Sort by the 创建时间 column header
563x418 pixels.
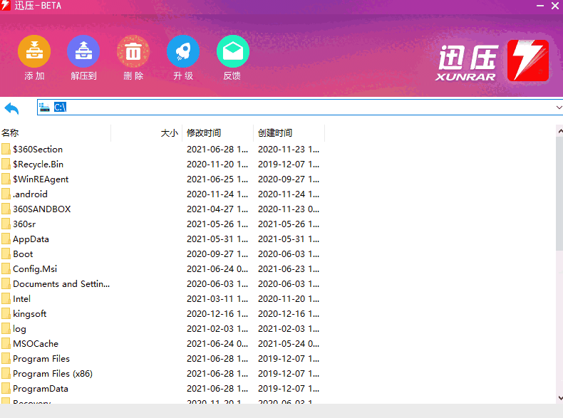click(275, 133)
